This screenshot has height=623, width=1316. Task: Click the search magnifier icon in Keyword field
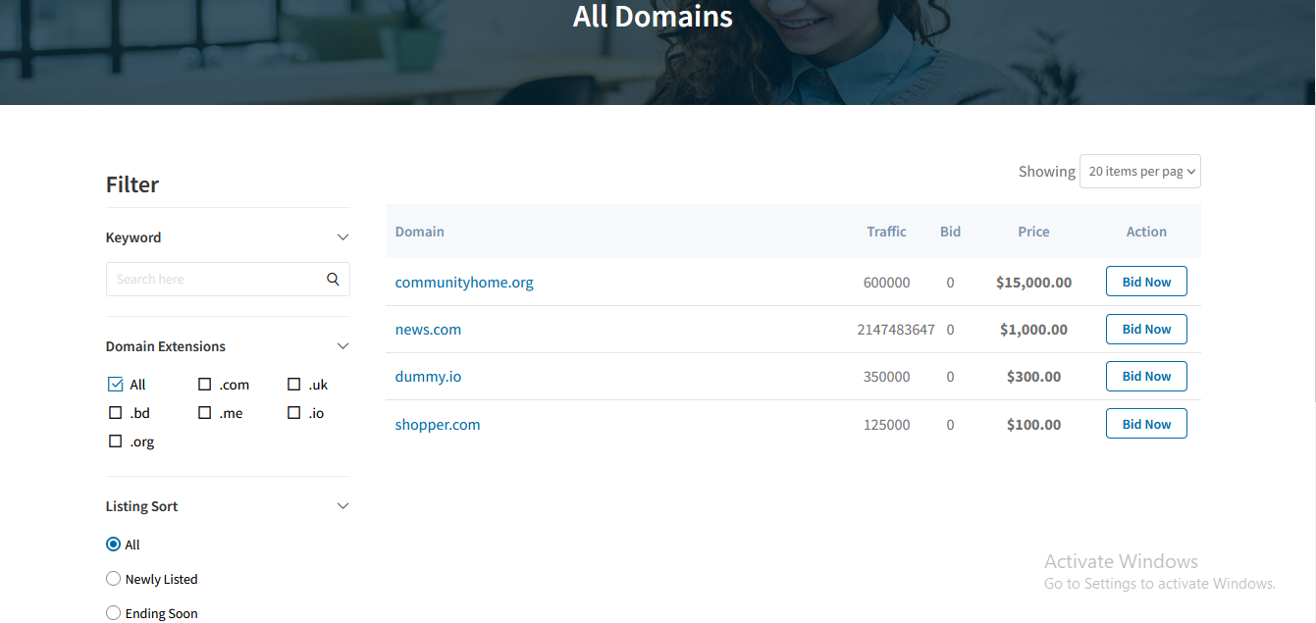click(x=333, y=279)
